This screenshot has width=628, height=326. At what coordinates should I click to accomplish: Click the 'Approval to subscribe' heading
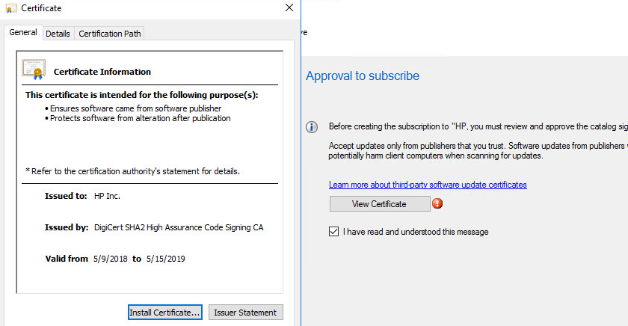363,76
